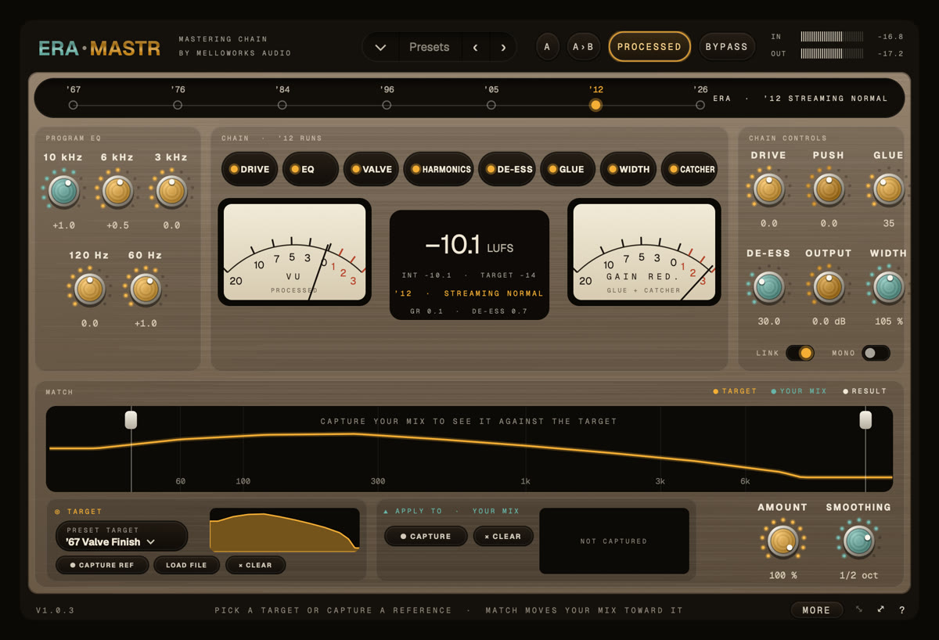This screenshot has height=640, width=939.
Task: Click the processed VU meter
Action: coord(294,252)
